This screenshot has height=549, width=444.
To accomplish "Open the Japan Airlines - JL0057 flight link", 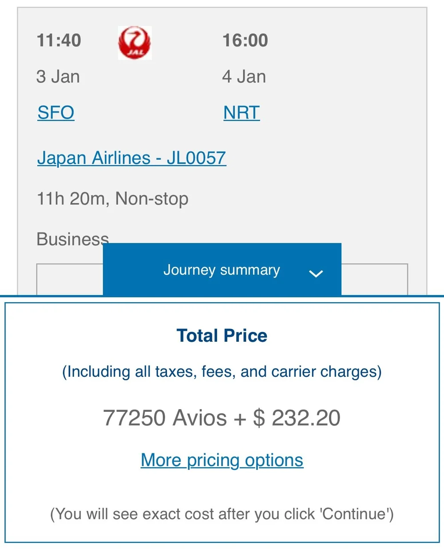I will [x=132, y=158].
